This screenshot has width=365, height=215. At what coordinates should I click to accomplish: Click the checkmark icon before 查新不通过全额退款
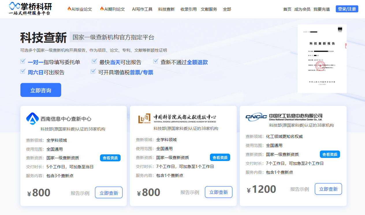[x=156, y=61]
